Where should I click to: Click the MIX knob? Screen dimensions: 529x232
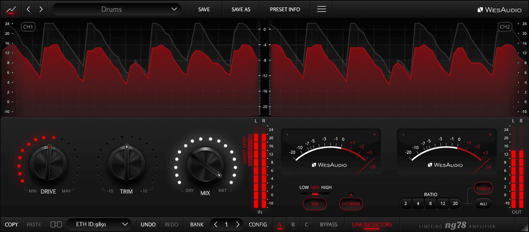pyautogui.click(x=205, y=165)
